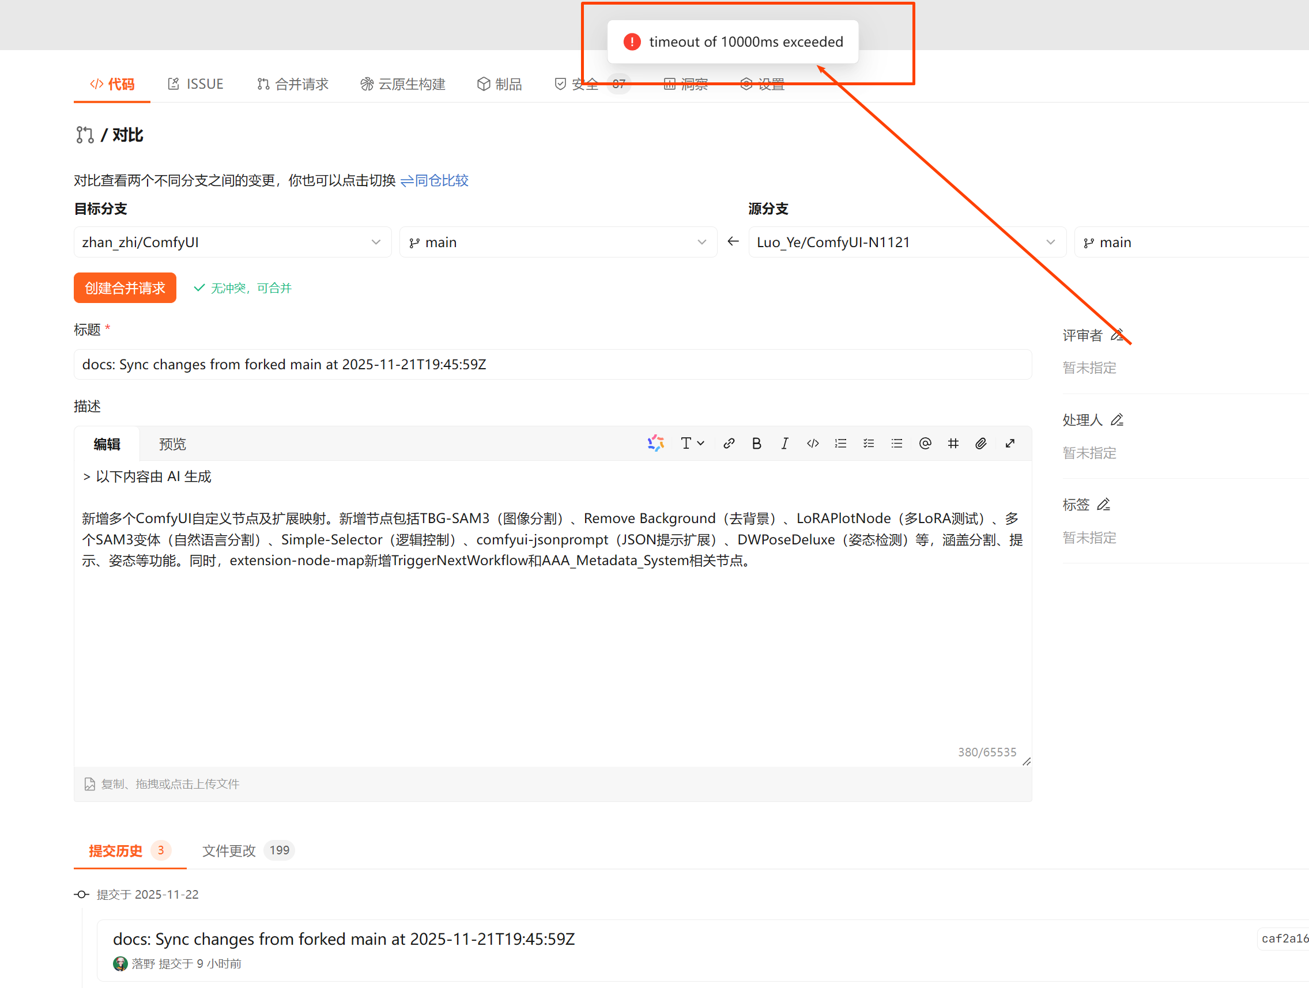Click the 标题 title input field
This screenshot has height=988, width=1309.
[x=553, y=364]
